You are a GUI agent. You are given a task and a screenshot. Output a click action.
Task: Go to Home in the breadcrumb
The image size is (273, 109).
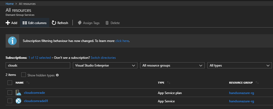(10, 4)
